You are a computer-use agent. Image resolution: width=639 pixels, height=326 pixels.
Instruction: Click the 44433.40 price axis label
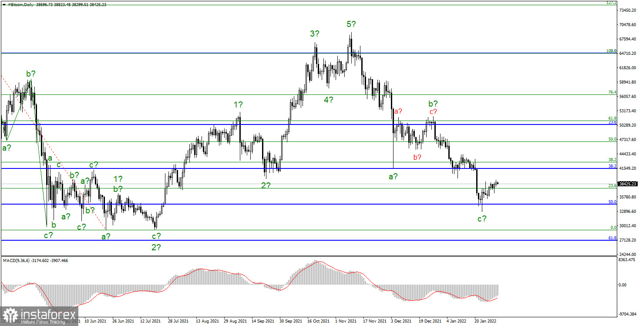628,154
